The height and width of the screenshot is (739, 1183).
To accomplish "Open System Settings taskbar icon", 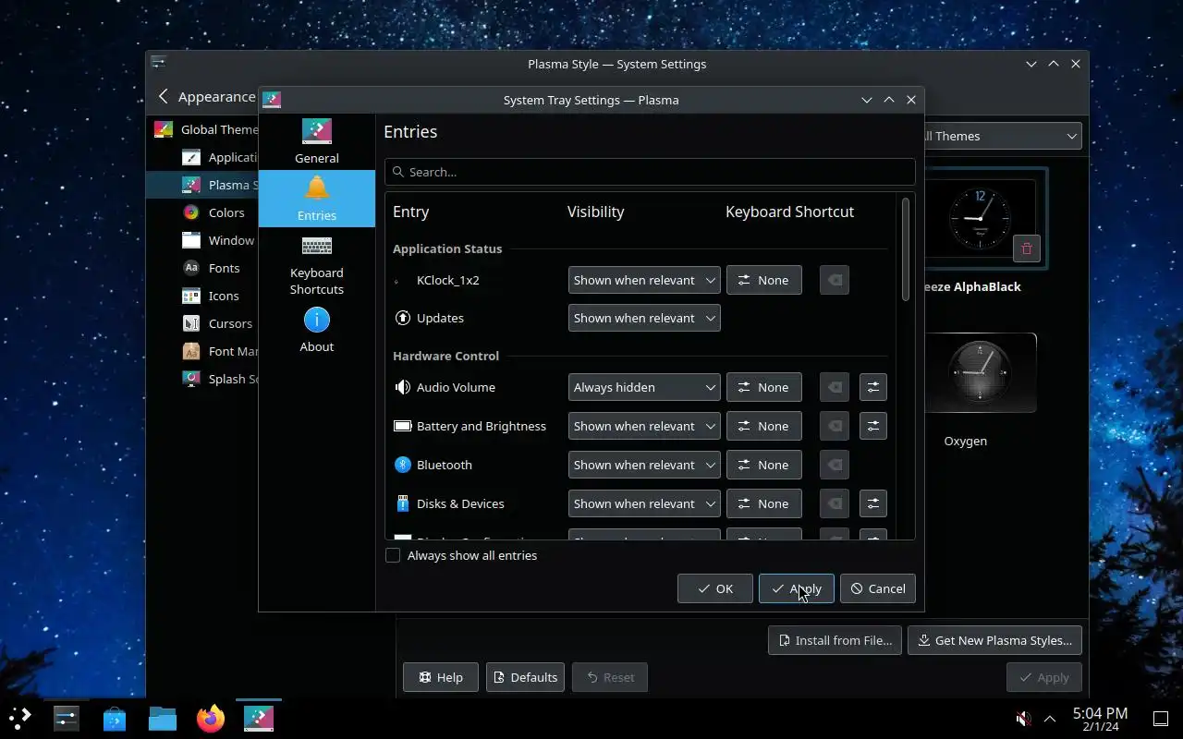I will click(x=66, y=718).
